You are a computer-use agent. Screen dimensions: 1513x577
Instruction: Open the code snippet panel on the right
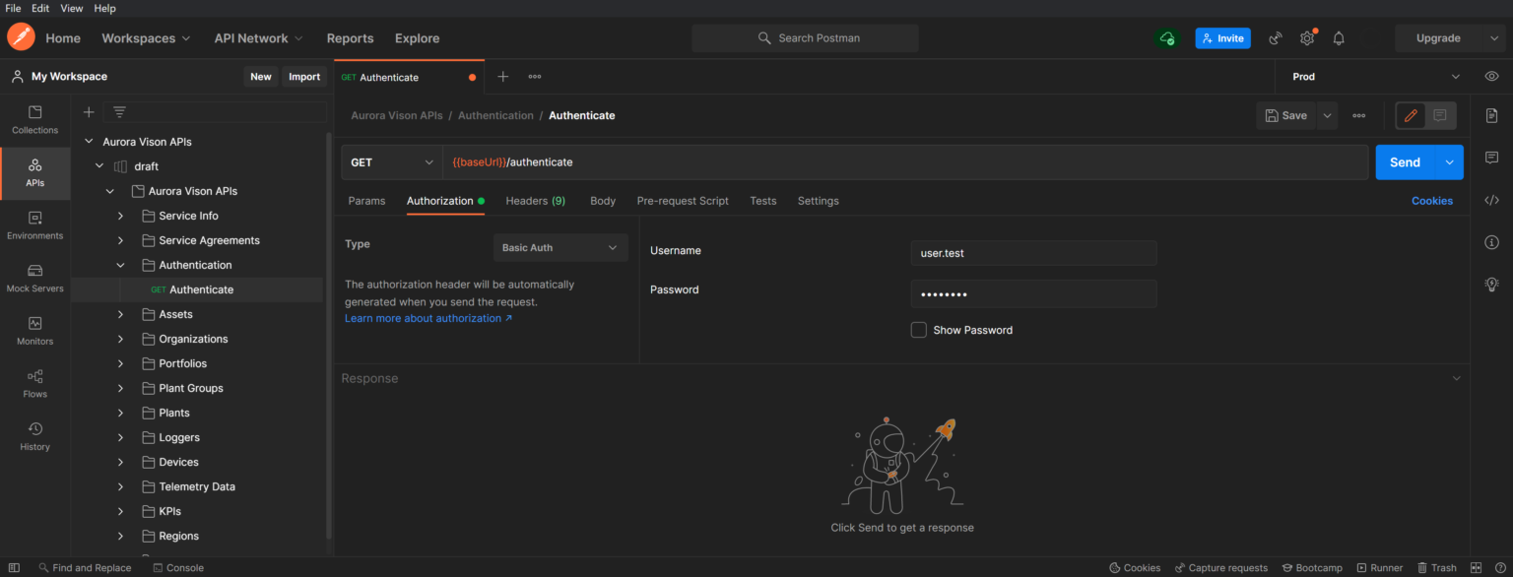coord(1491,200)
